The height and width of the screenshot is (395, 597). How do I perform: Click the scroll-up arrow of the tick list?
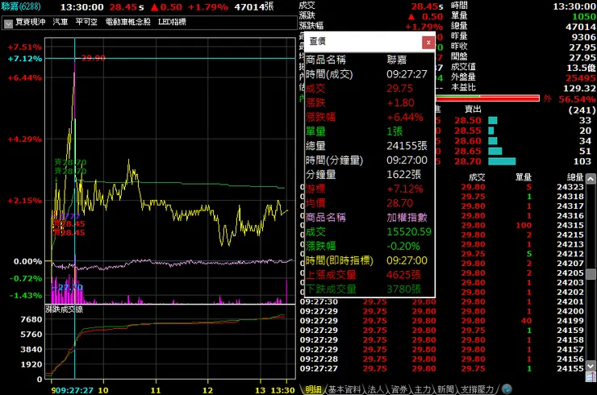coord(591,178)
